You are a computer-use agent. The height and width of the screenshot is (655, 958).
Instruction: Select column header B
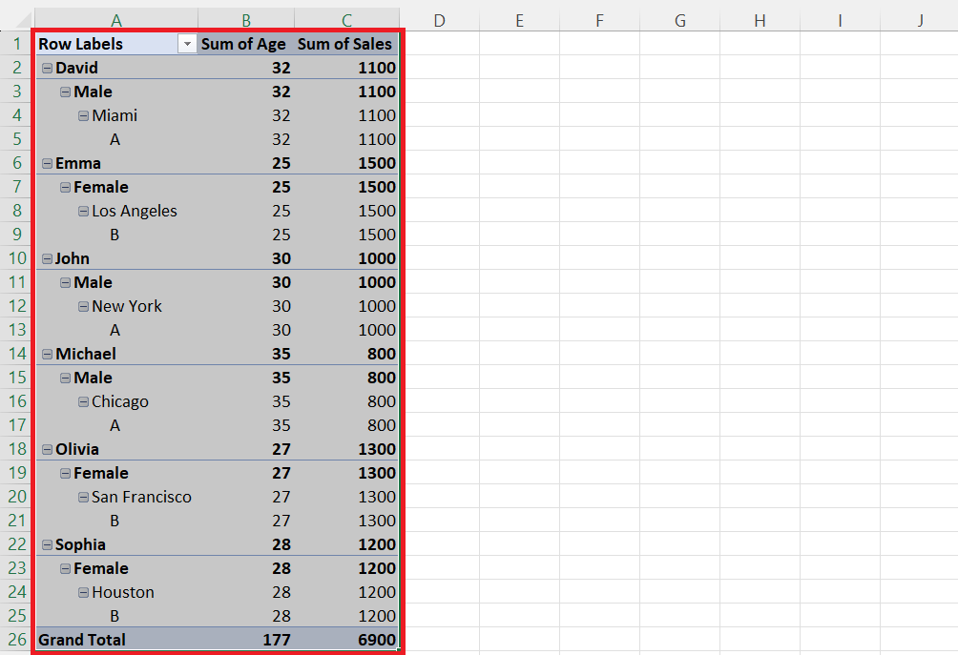(x=244, y=16)
